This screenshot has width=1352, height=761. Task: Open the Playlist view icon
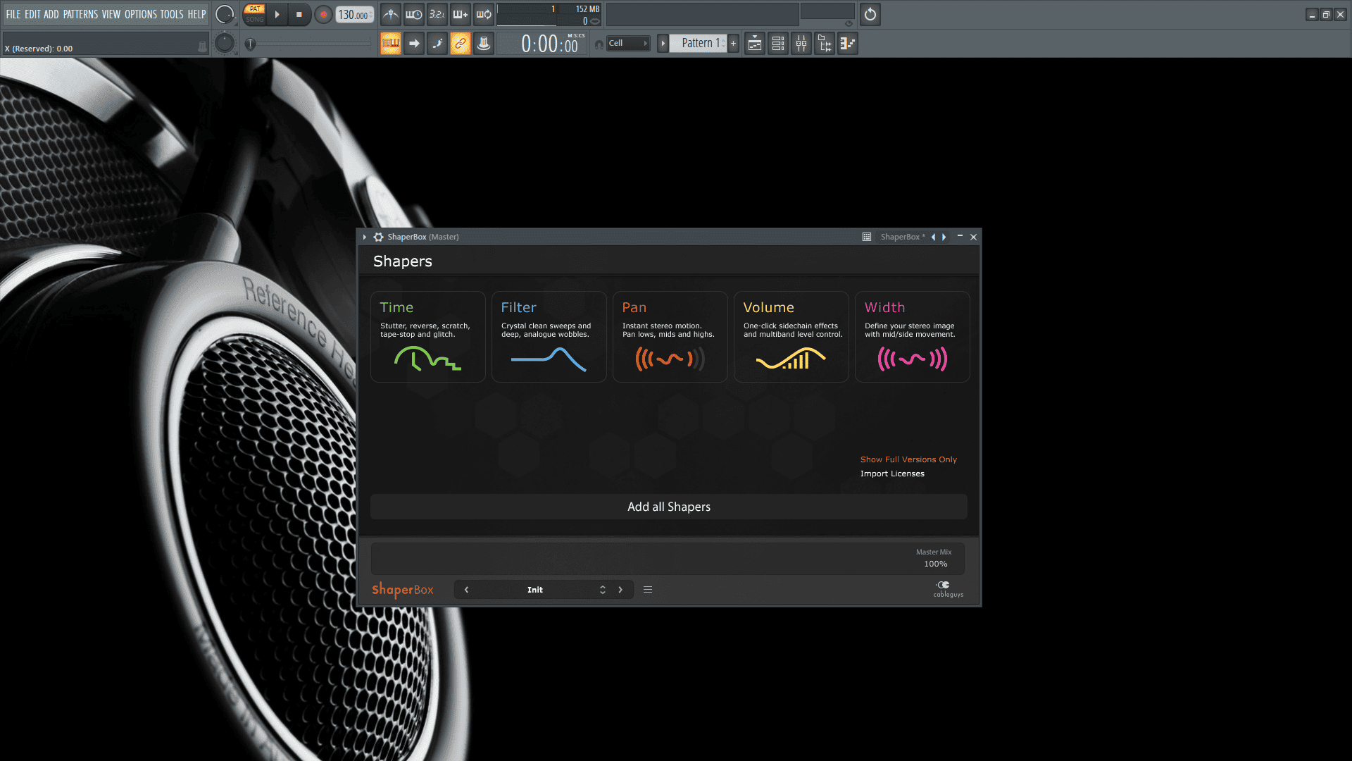pyautogui.click(x=754, y=44)
